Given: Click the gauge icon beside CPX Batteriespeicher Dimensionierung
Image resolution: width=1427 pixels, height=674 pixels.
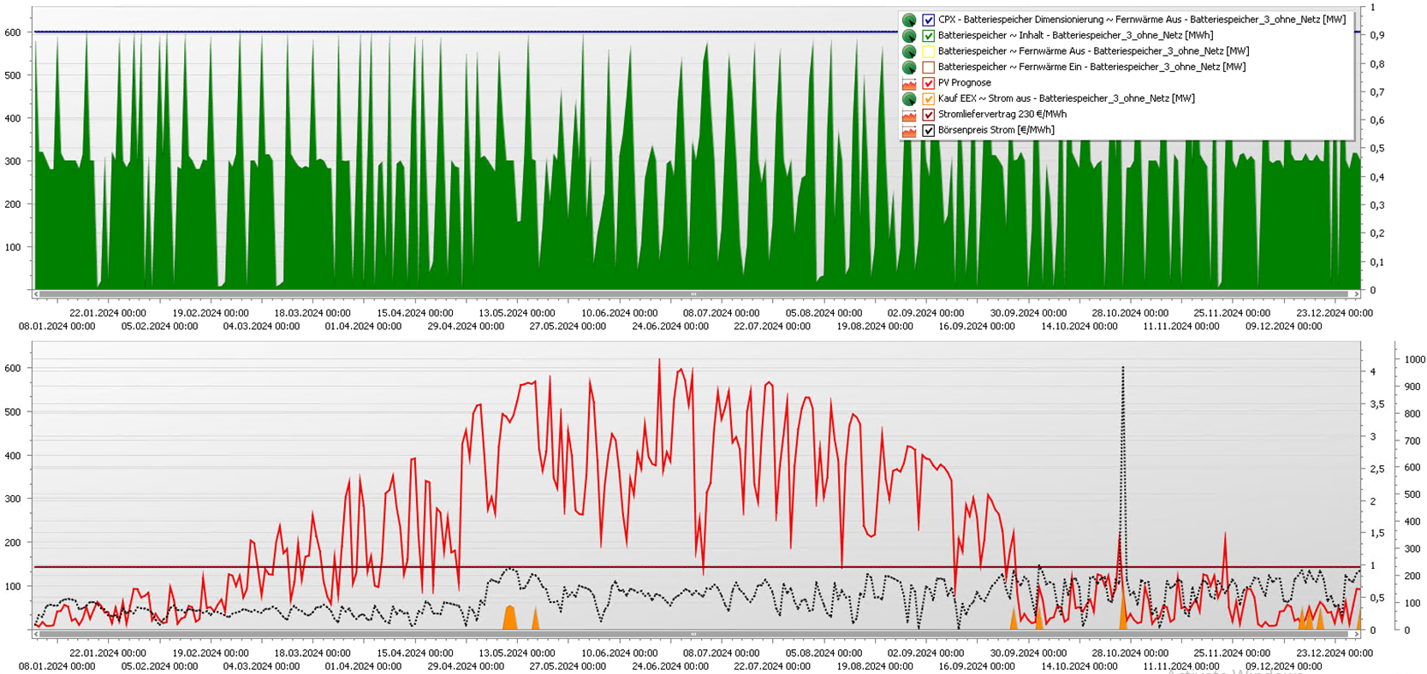Looking at the screenshot, I should (x=909, y=20).
